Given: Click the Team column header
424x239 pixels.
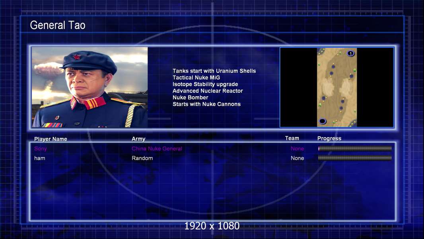Looking at the screenshot, I should (x=292, y=138).
